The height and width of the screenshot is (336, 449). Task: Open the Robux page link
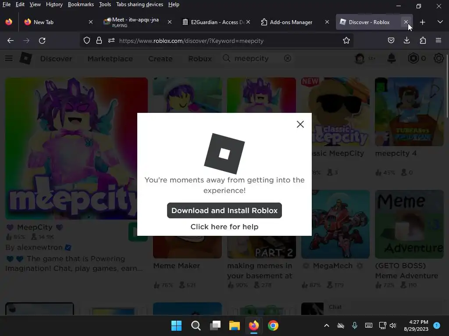click(x=200, y=59)
